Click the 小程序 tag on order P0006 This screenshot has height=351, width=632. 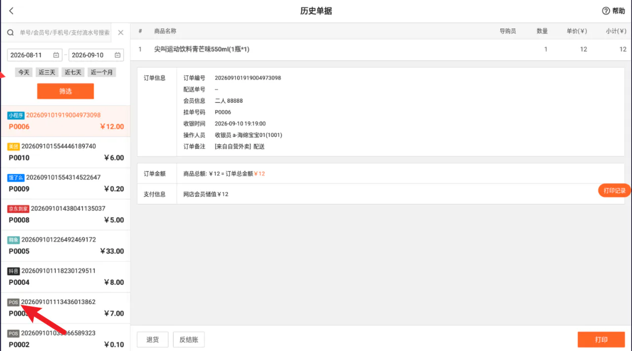click(x=16, y=115)
